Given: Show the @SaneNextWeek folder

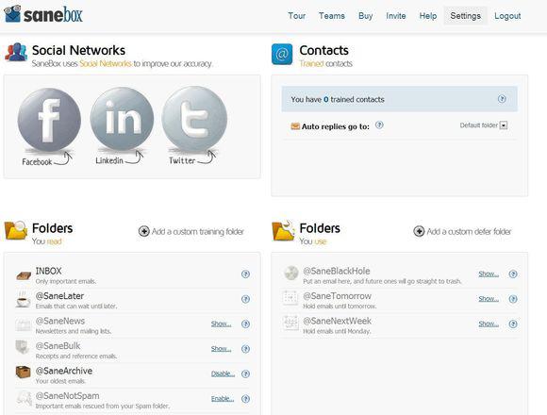Looking at the screenshot, I should coord(489,324).
